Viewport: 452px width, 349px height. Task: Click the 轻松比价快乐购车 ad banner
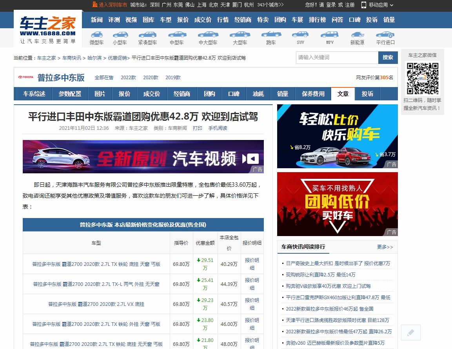pos(337,136)
